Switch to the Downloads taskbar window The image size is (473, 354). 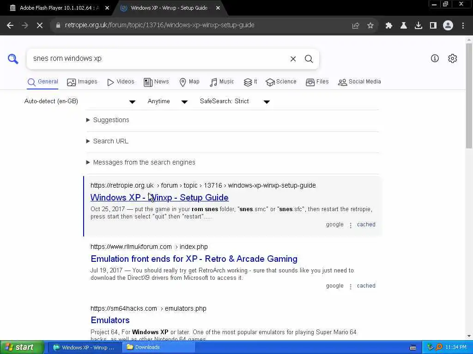point(158,348)
